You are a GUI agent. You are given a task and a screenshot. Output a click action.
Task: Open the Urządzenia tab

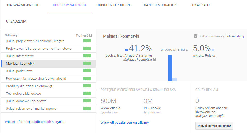[16, 21]
